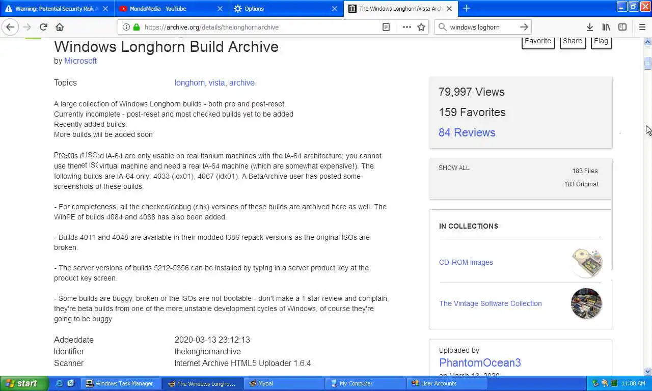The width and height of the screenshot is (652, 391).
Task: Click Internet Archive HTML5 Uploader 1.6.4 text
Action: (x=243, y=363)
